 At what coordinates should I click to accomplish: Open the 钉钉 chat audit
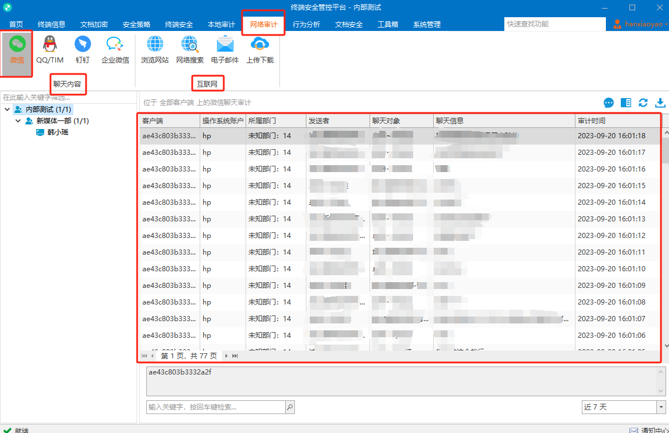coord(83,51)
